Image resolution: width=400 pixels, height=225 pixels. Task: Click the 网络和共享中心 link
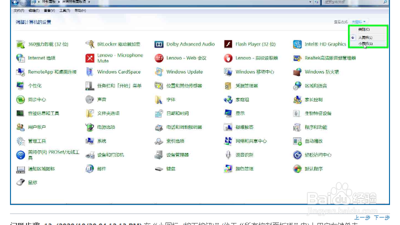tap(251, 141)
